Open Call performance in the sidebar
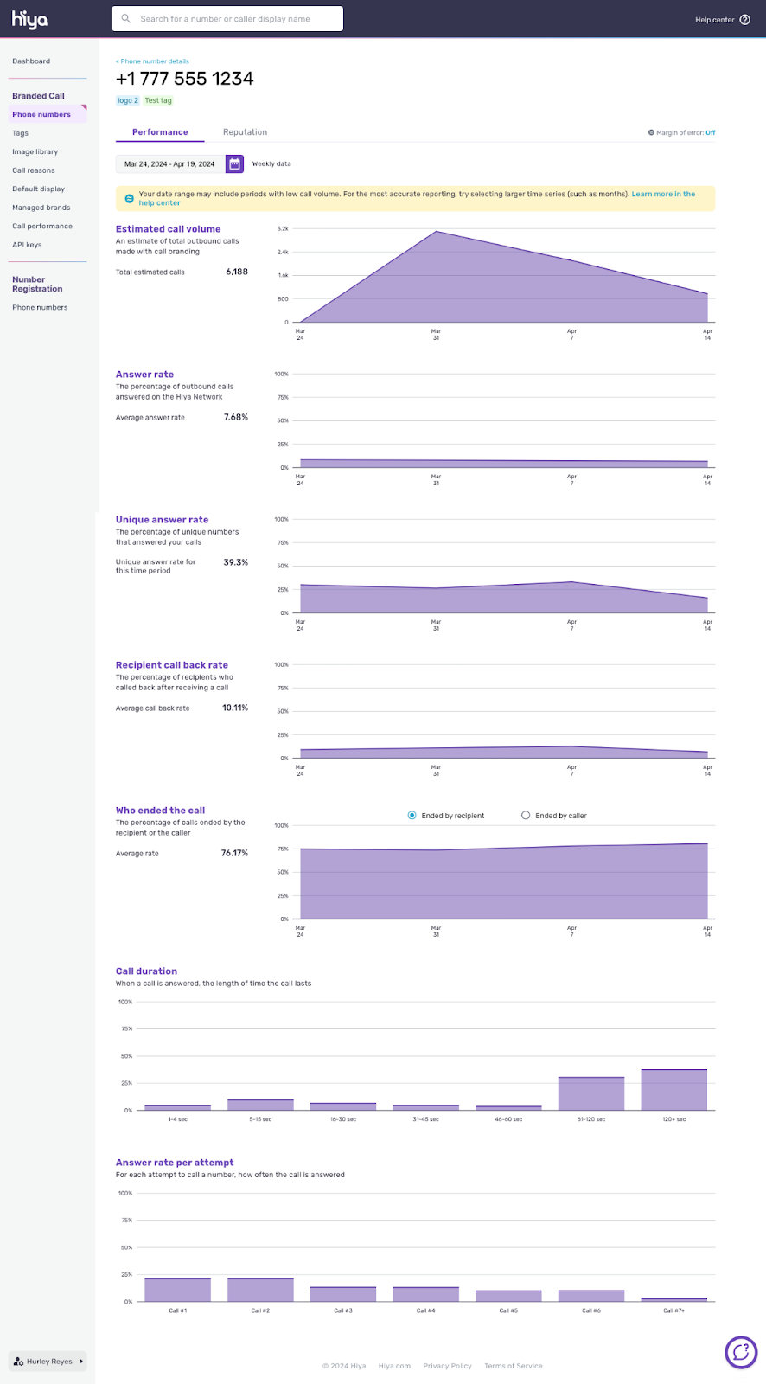 [42, 227]
